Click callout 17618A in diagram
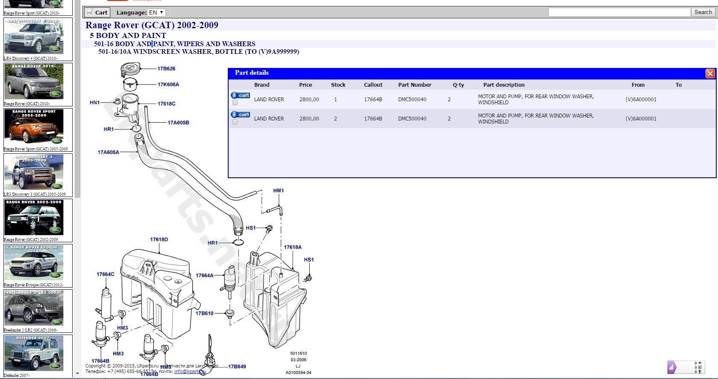This screenshot has width=718, height=379. (293, 247)
